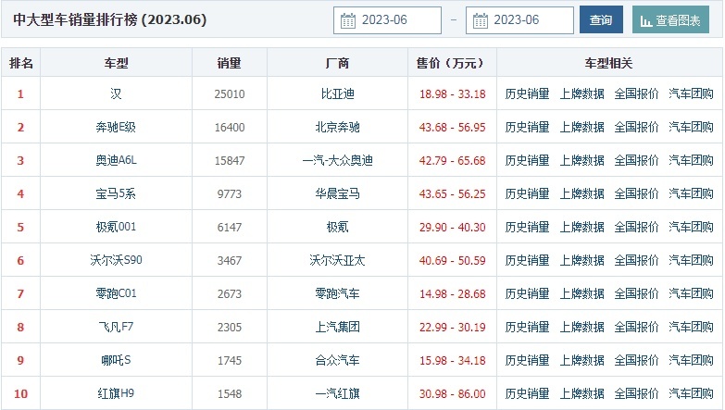Click manufacturer 比亚迪

tap(338, 93)
